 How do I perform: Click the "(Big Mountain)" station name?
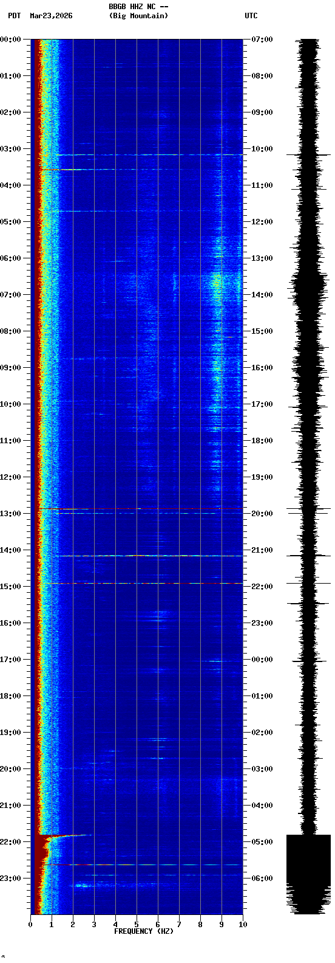[x=138, y=16]
